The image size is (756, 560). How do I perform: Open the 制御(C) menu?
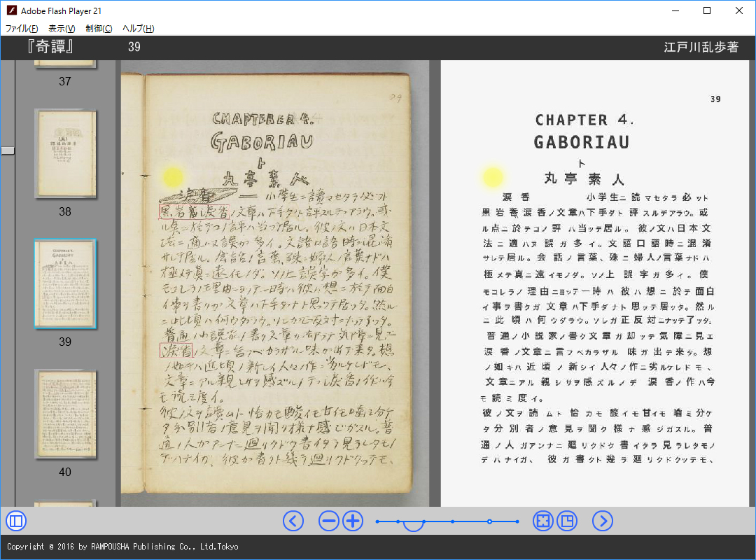pyautogui.click(x=99, y=29)
